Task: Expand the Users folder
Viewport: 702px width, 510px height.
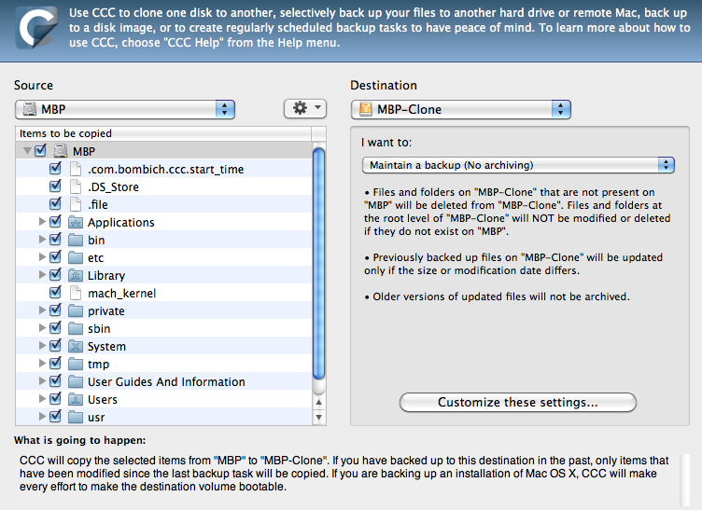Action: tap(42, 398)
